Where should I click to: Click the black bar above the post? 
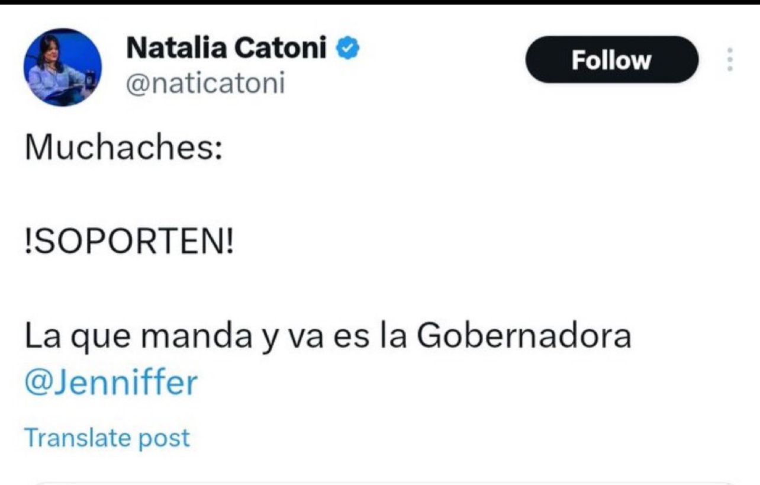click(379, 2)
